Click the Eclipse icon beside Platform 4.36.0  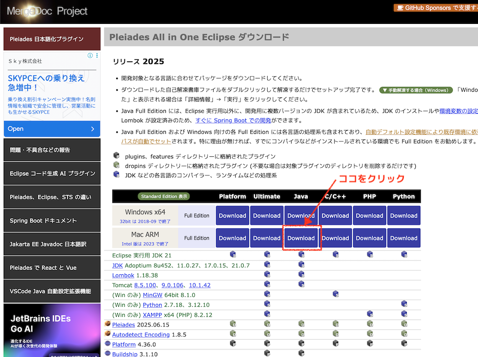tap(108, 344)
